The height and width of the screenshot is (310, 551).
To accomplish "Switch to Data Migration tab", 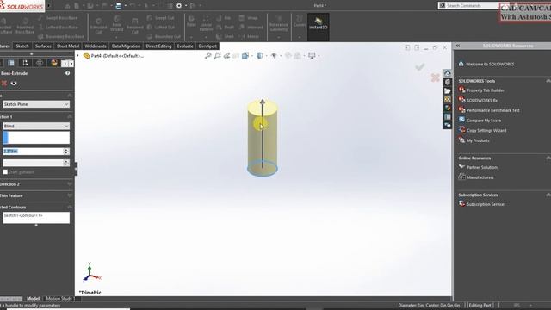I will click(126, 46).
